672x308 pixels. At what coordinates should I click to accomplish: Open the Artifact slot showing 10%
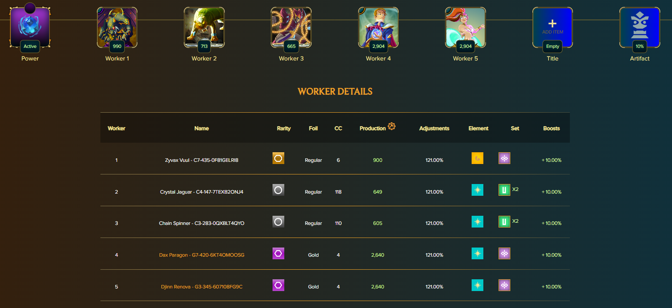pos(639,27)
